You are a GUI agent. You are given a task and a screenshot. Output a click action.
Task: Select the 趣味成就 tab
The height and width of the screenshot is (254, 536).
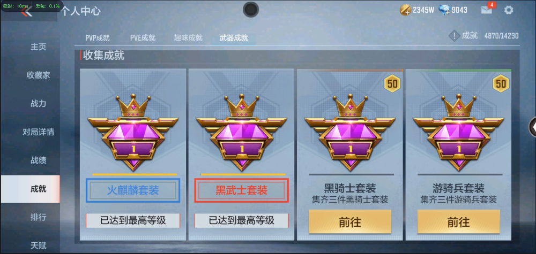(x=188, y=38)
